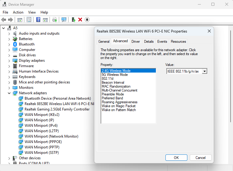The image size is (233, 171).
Task: Click Scan for hardware changes icon
Action: click(64, 20)
